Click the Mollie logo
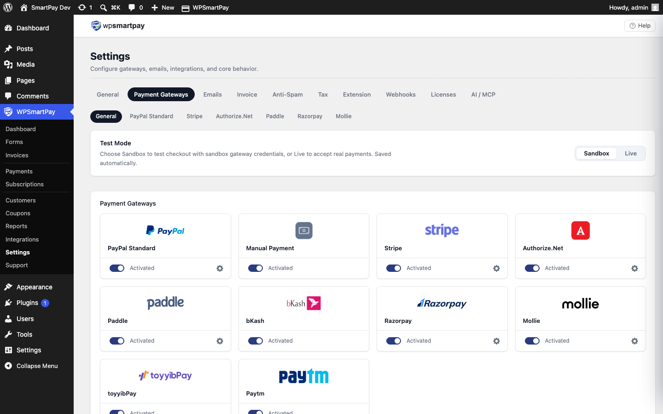The height and width of the screenshot is (414, 663). [x=581, y=304]
